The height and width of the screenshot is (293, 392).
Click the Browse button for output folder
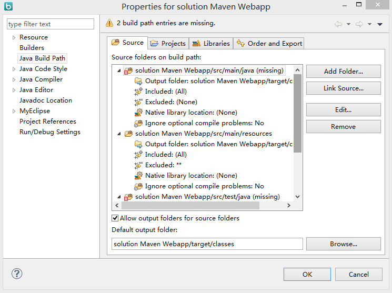[x=343, y=244]
